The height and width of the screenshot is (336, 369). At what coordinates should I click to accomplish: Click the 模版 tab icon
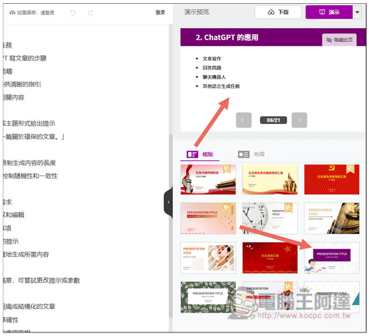[192, 155]
